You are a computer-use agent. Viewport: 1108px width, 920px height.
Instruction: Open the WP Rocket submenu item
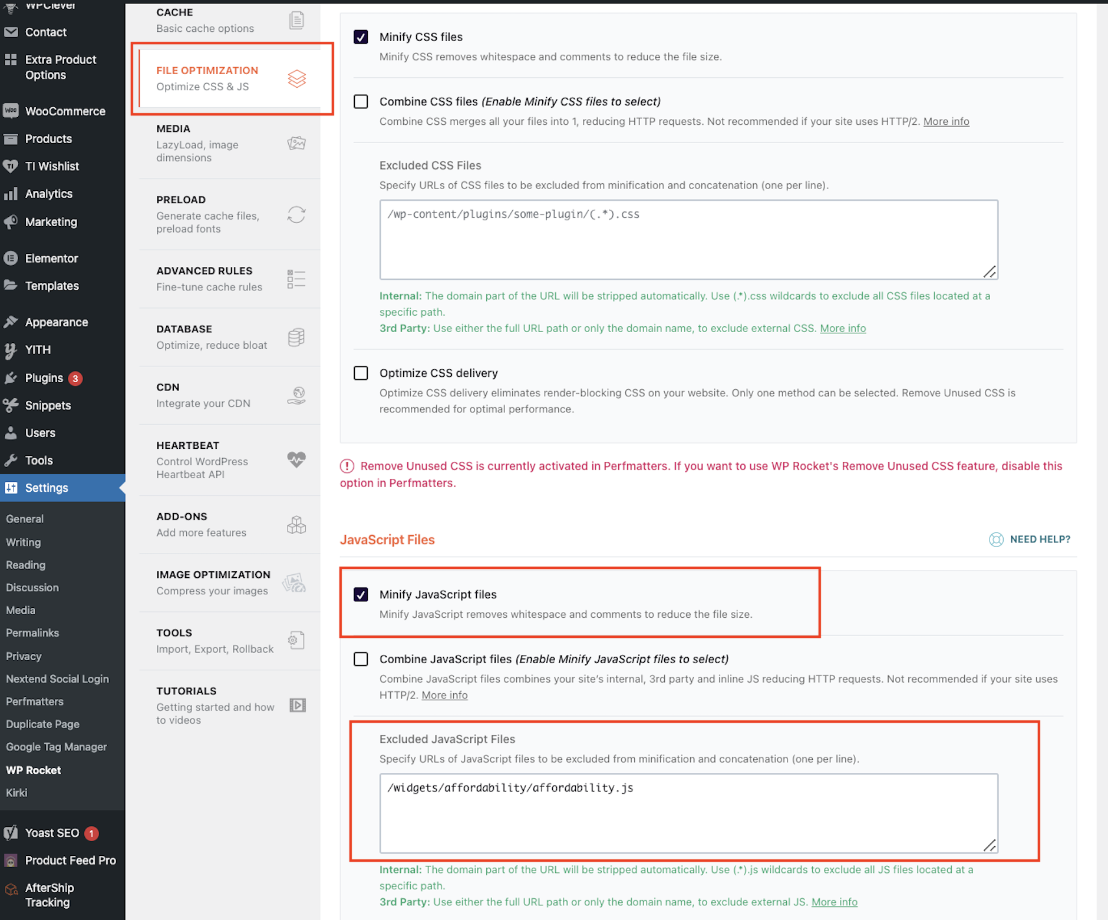tap(34, 770)
